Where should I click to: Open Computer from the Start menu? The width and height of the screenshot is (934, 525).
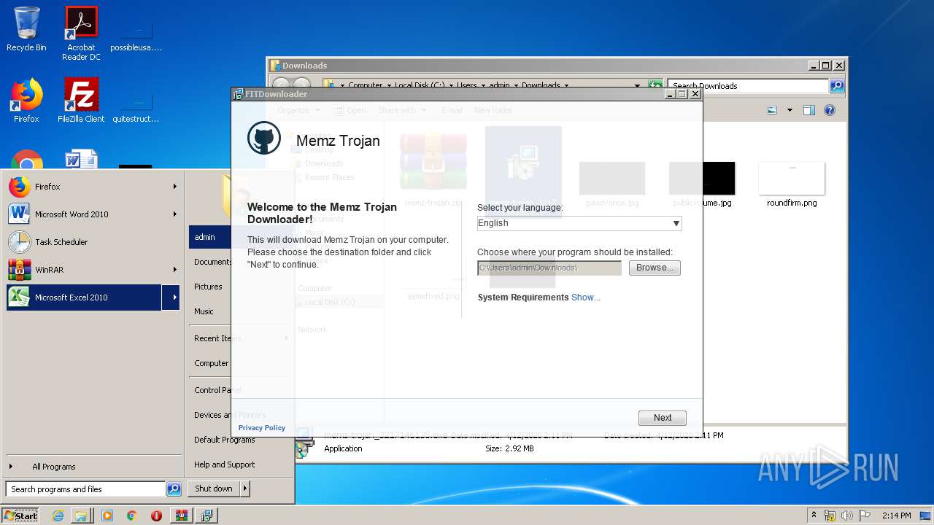[x=210, y=363]
